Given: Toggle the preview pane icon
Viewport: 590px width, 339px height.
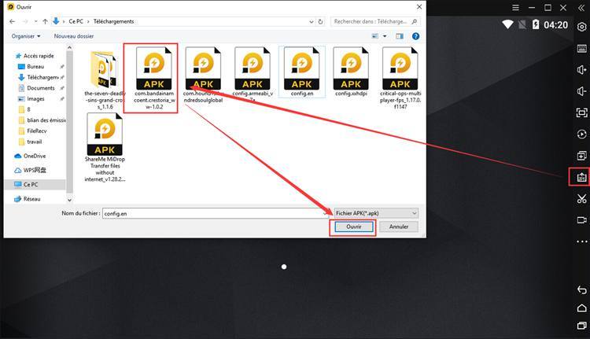Looking at the screenshot, I should pyautogui.click(x=399, y=36).
